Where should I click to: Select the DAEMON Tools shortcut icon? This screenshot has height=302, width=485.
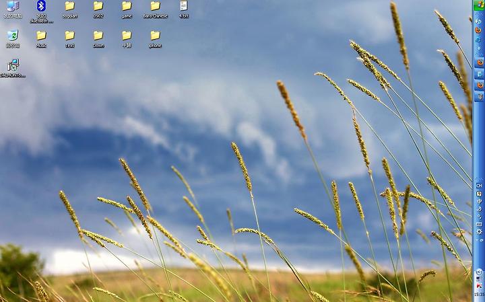tap(13, 68)
